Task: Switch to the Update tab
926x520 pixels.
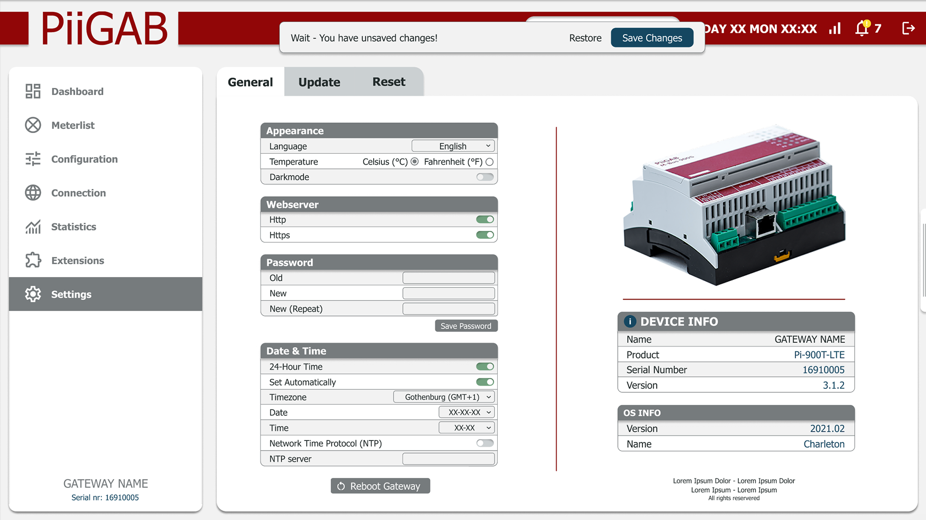Action: pyautogui.click(x=319, y=82)
